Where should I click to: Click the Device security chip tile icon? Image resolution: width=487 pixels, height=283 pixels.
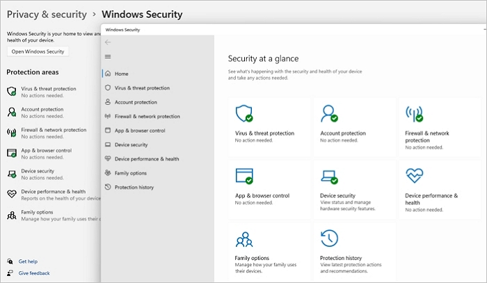click(x=328, y=175)
